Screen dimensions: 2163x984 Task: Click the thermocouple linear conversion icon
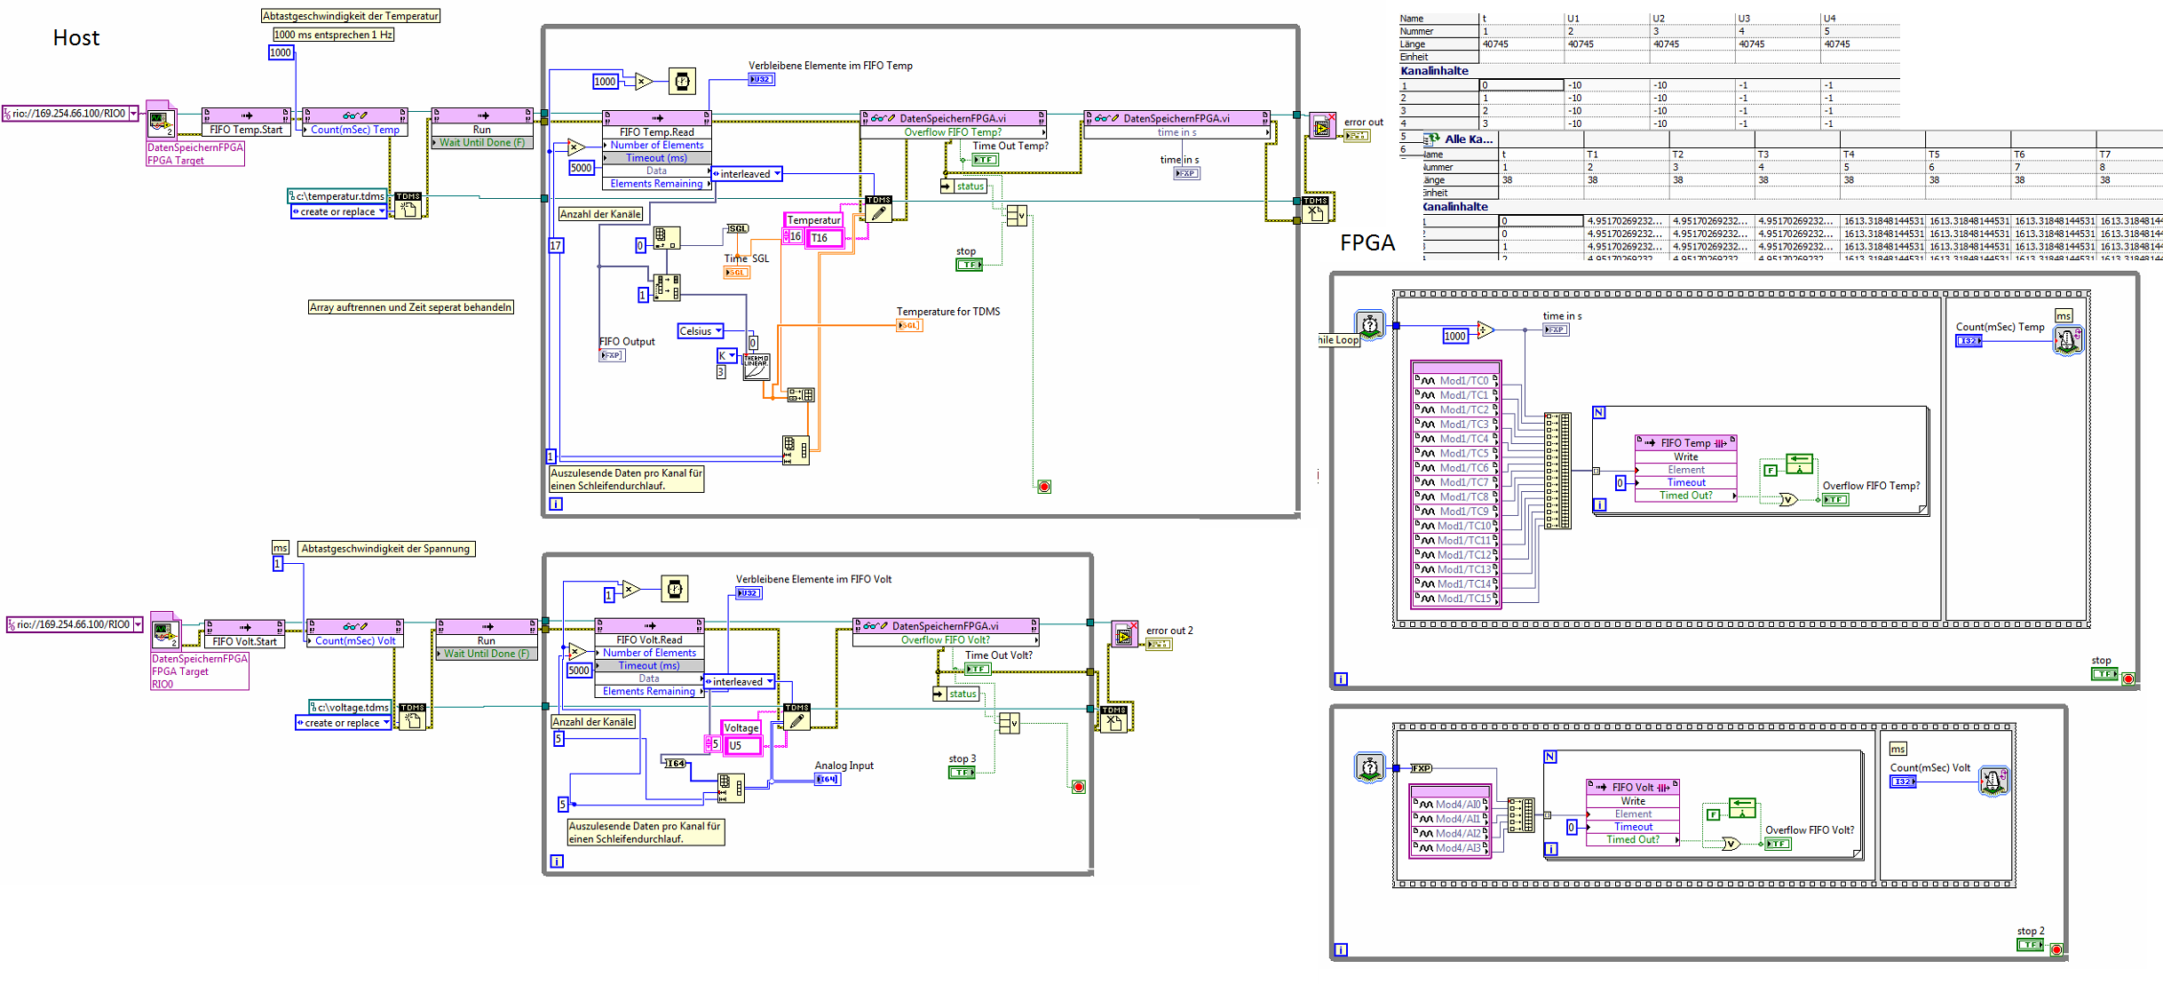(756, 366)
